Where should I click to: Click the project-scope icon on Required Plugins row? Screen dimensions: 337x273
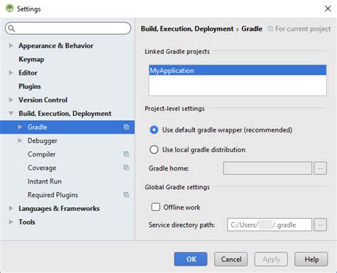click(127, 195)
